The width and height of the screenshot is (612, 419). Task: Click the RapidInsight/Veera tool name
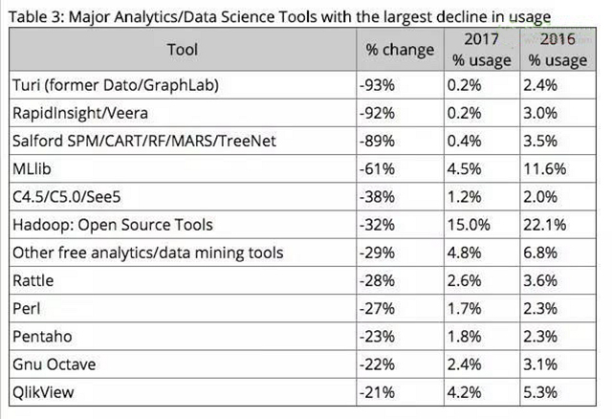pos(87,112)
